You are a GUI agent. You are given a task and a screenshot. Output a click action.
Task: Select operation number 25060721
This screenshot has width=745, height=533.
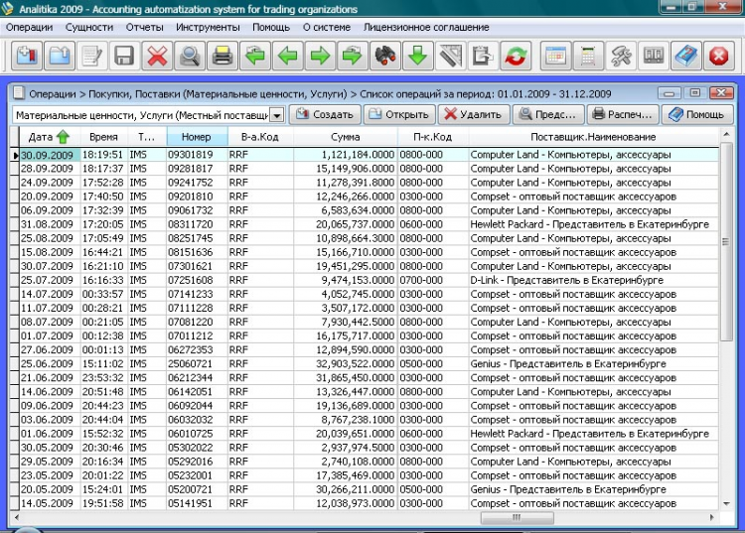click(x=190, y=364)
